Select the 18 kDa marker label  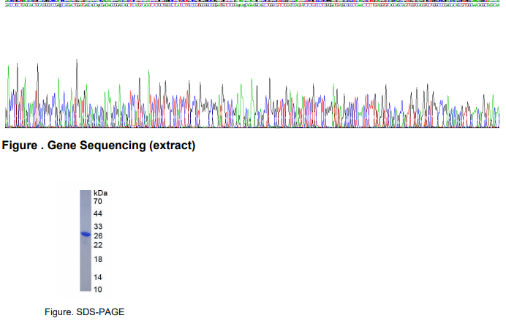[x=98, y=259]
